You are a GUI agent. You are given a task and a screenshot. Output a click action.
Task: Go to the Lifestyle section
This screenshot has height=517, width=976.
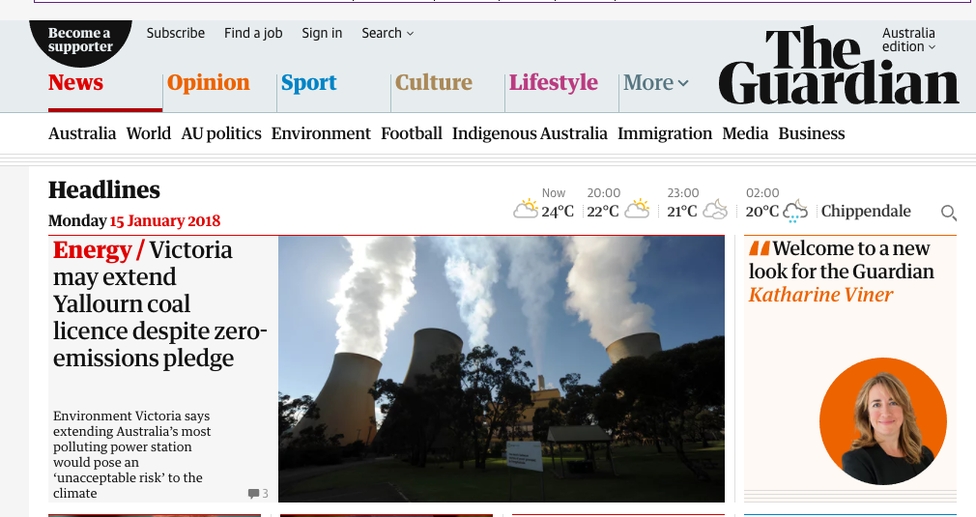pyautogui.click(x=553, y=83)
